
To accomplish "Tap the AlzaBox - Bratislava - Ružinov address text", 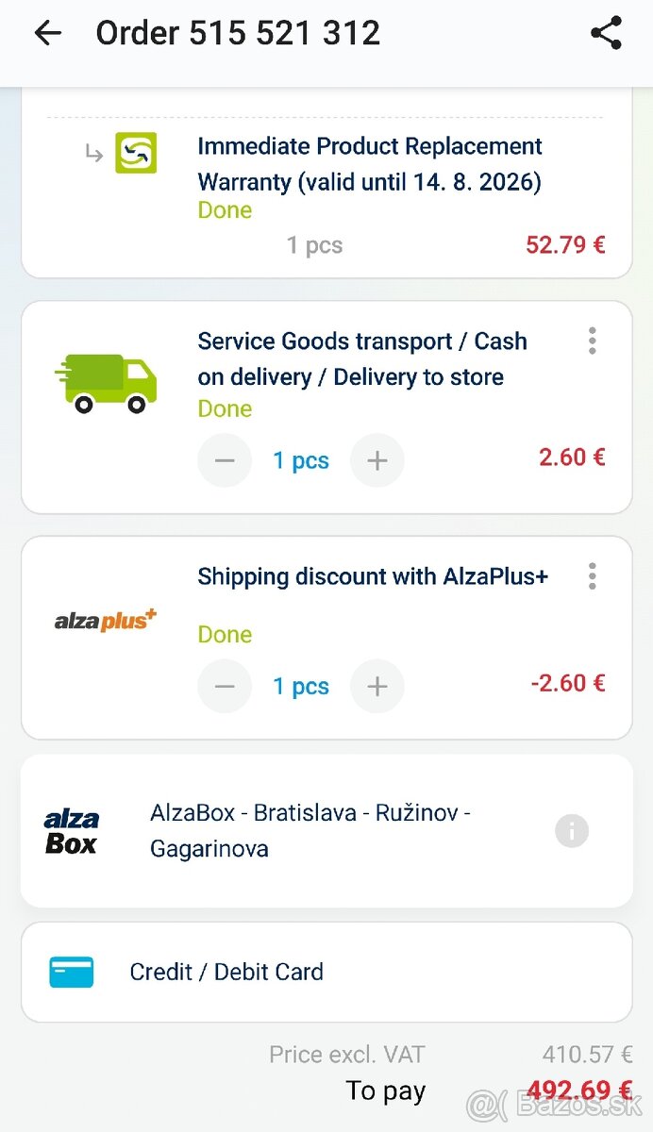I will click(x=310, y=830).
